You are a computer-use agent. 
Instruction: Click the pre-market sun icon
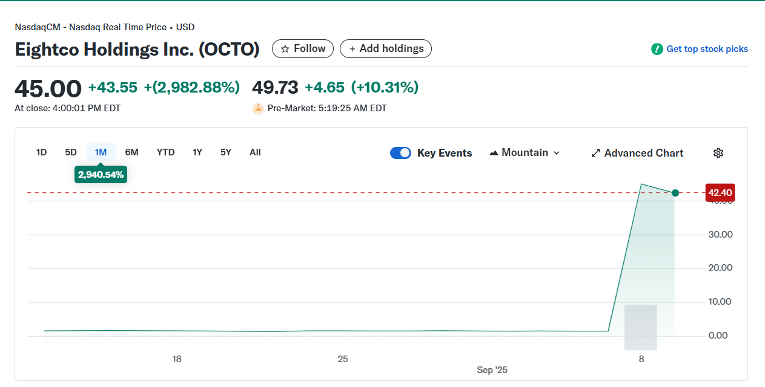click(x=258, y=109)
